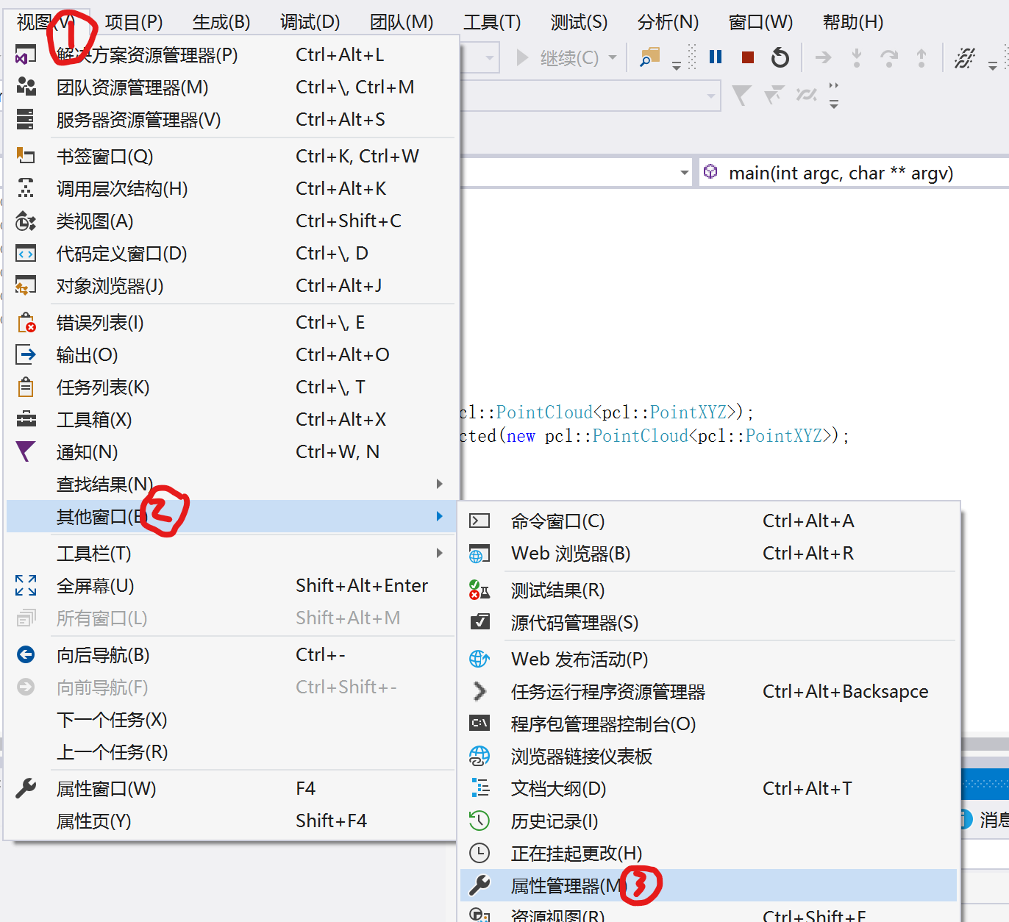The width and height of the screenshot is (1009, 922).
Task: Click the Step Out toolbar icon
Action: point(921,57)
